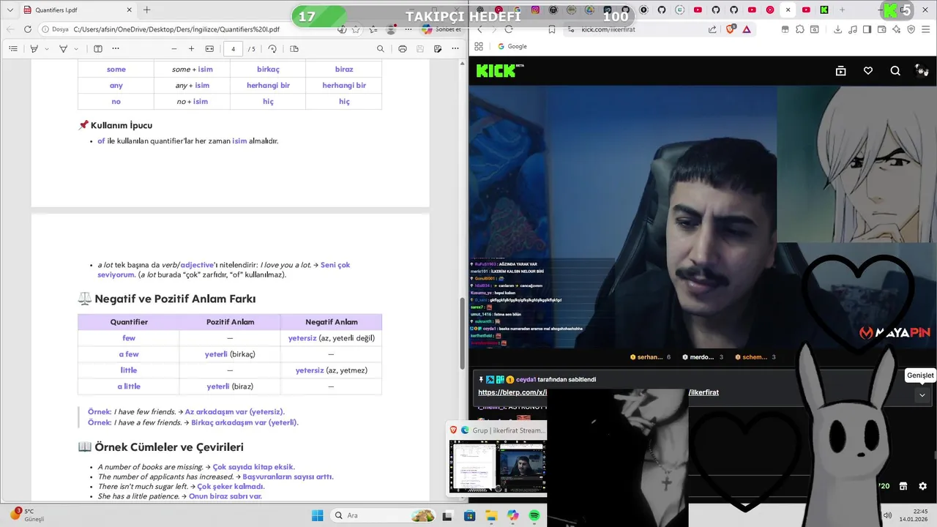Bookmark the Kick page in Brave
937x527 pixels.
552,29
